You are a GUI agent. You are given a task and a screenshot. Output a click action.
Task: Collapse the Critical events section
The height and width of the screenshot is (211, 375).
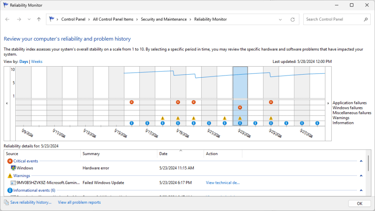(360, 161)
